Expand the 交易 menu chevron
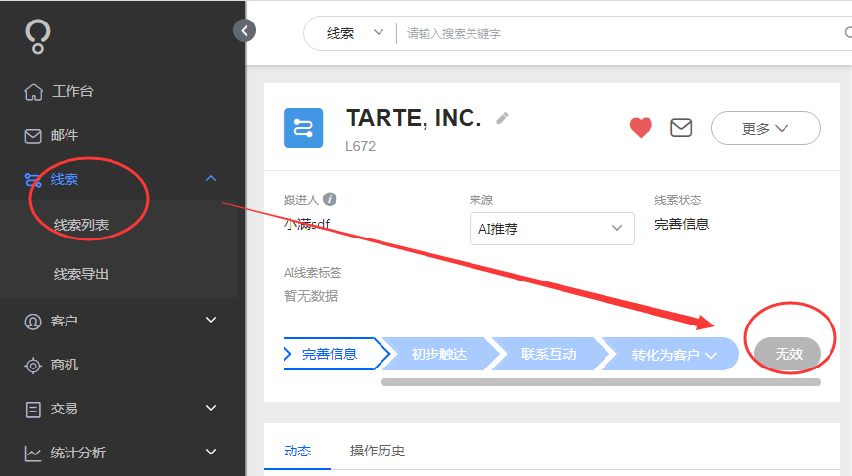 tap(211, 408)
